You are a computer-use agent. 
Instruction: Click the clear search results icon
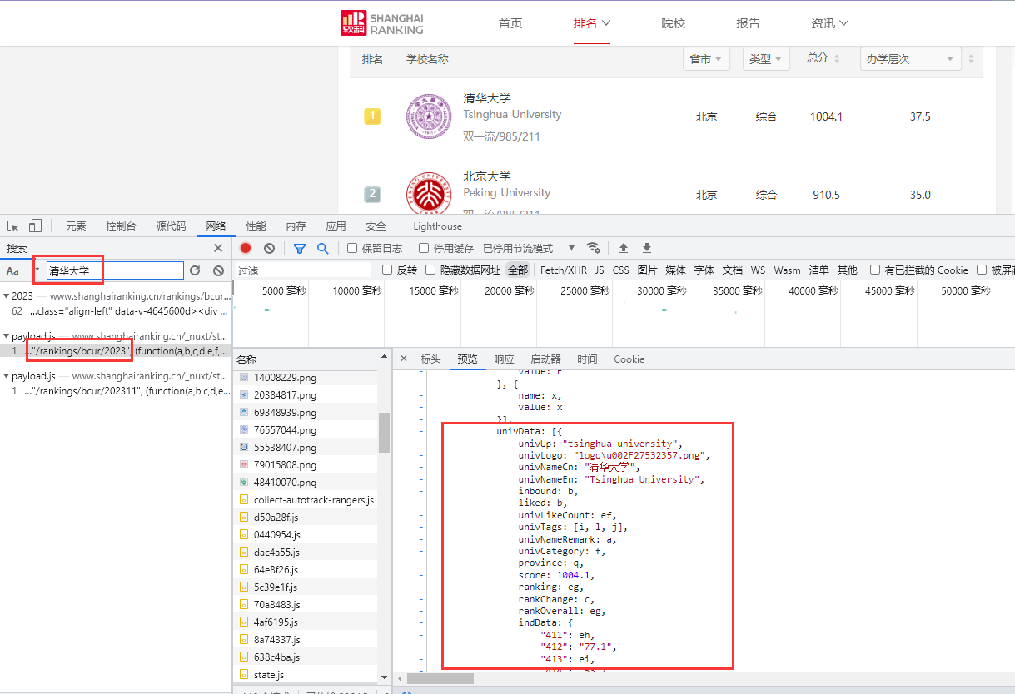218,270
